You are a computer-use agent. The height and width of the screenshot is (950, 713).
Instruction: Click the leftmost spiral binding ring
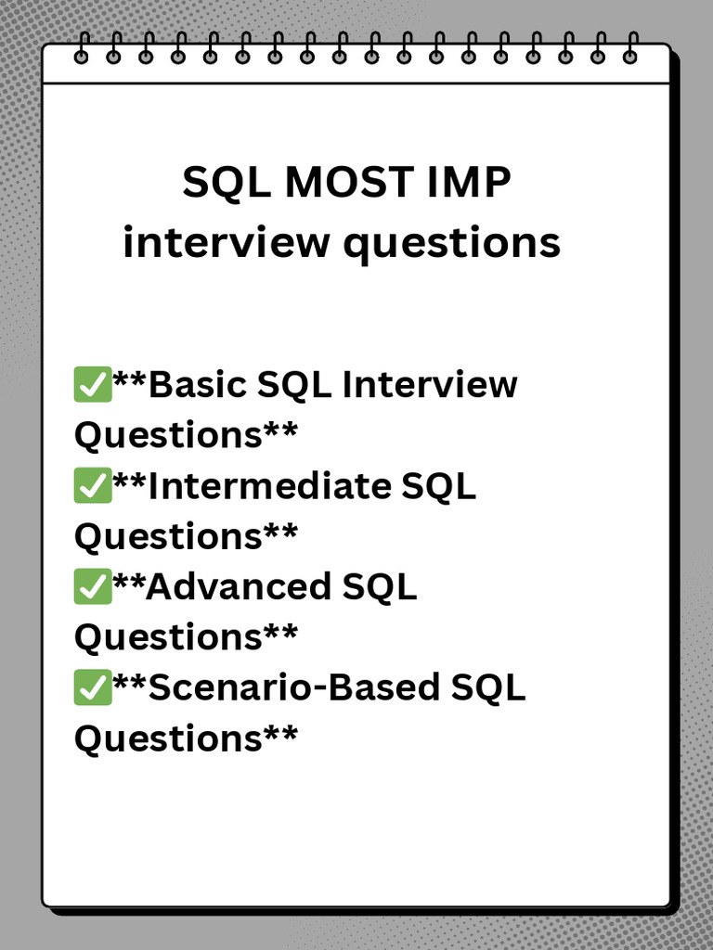coord(82,49)
